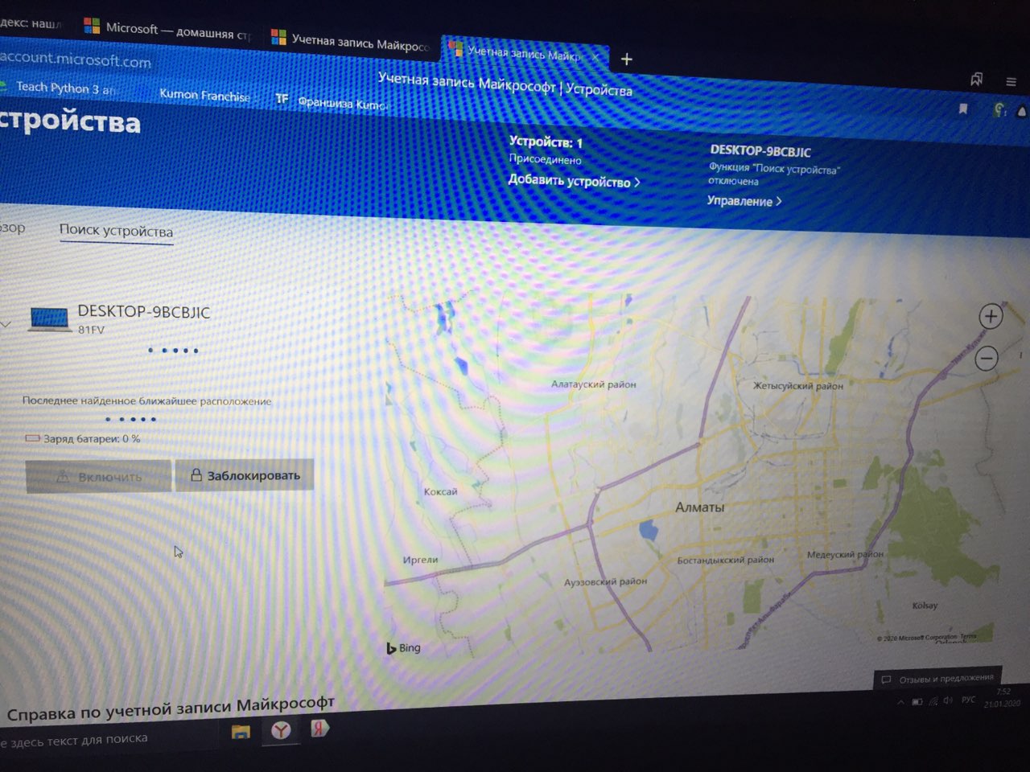
Task: Open File Explorer from the taskbar
Action: click(241, 731)
